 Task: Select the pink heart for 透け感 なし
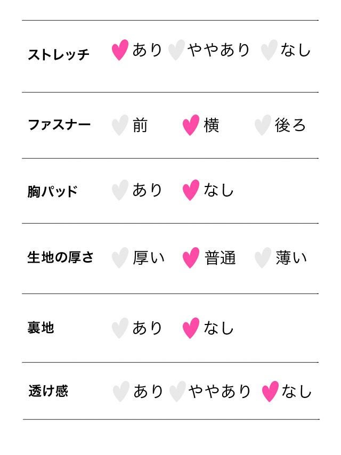click(270, 392)
